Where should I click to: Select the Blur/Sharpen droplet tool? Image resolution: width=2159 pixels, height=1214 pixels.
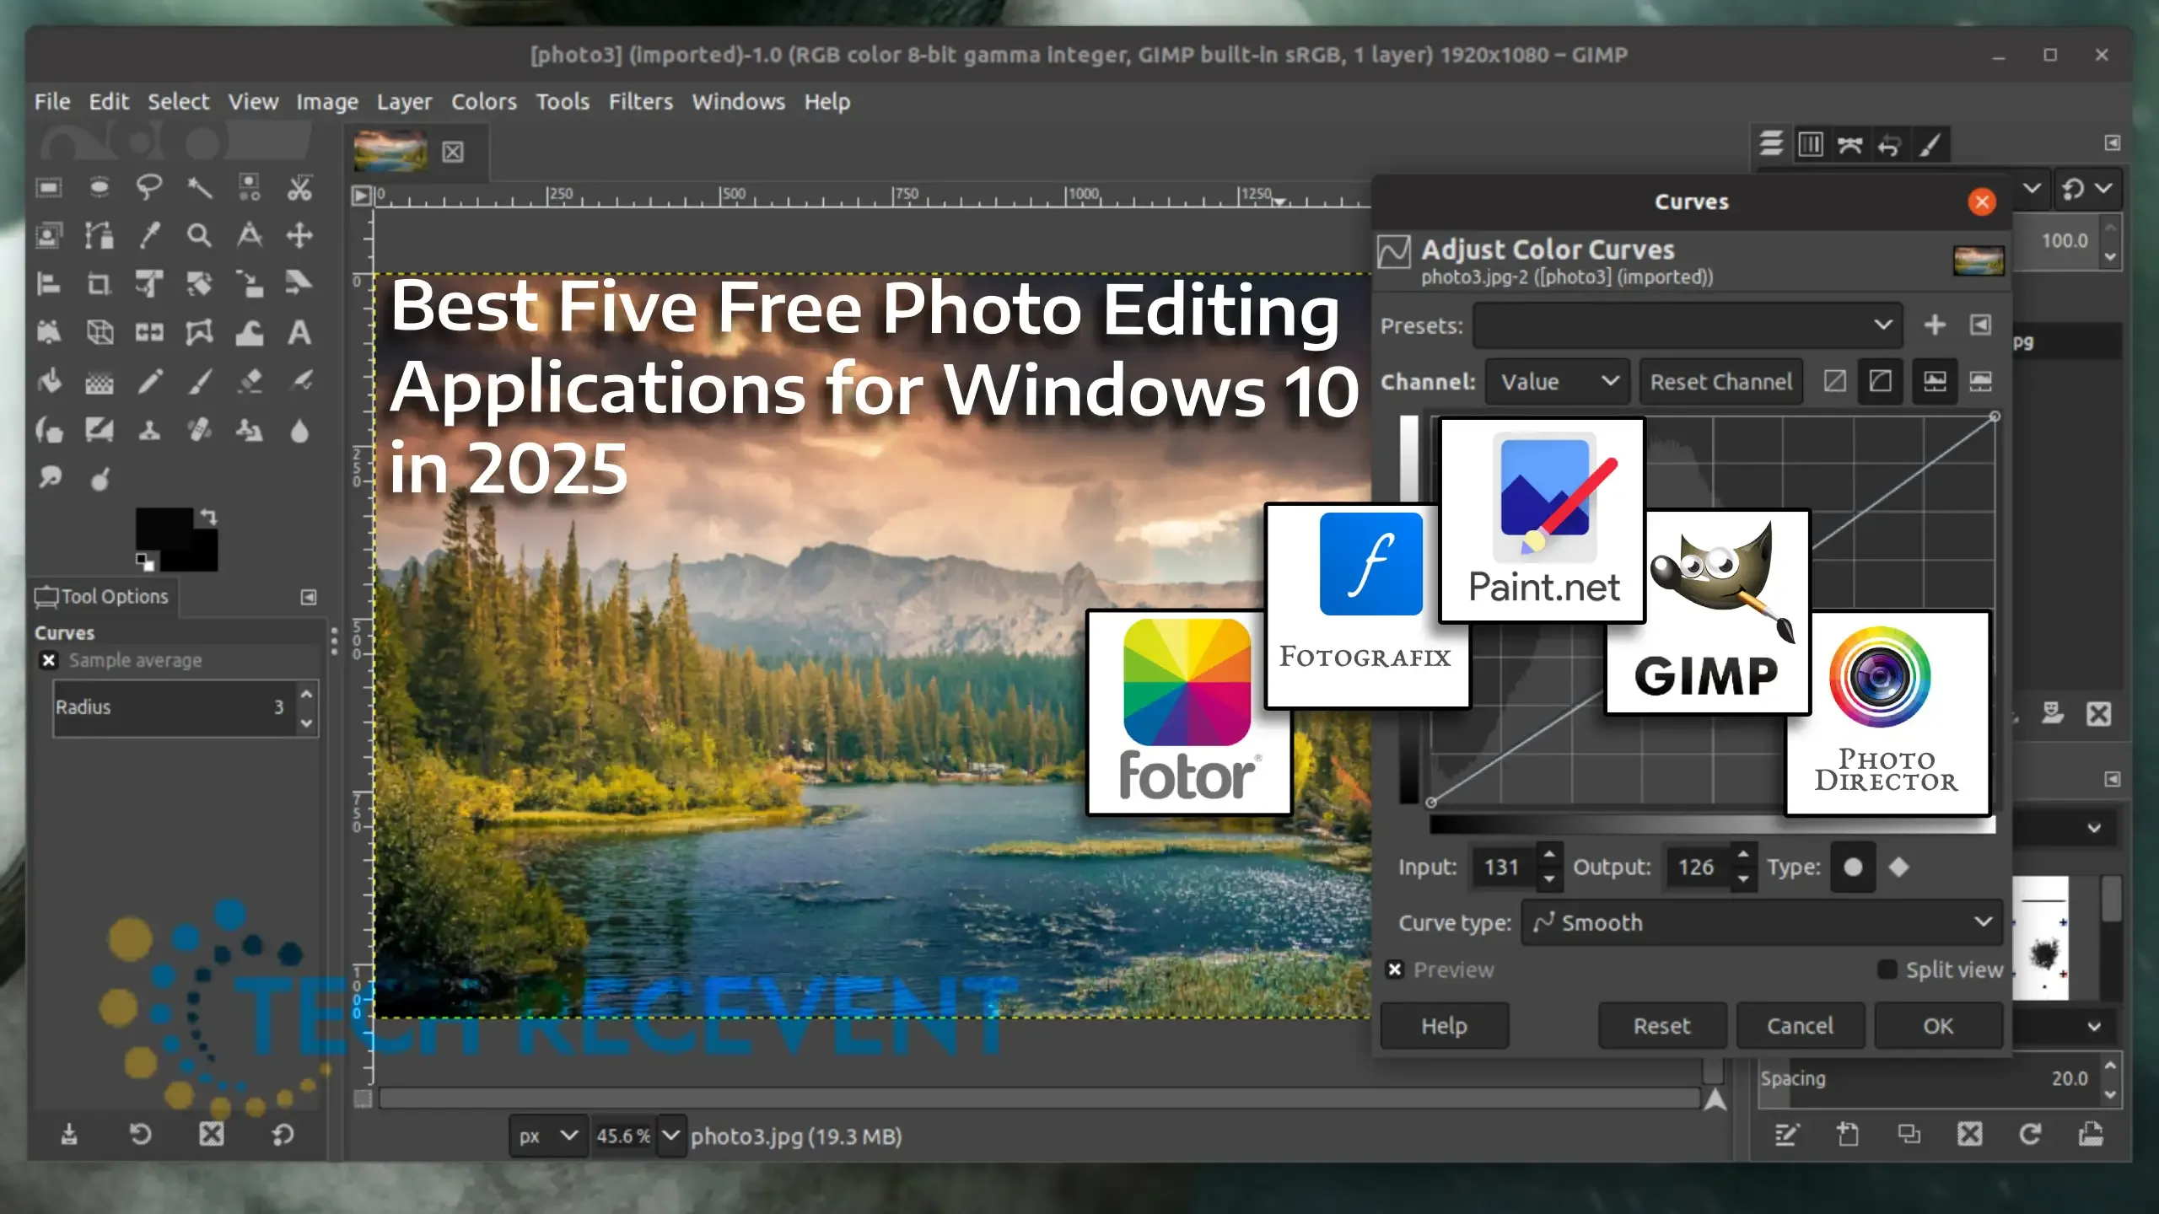299,431
